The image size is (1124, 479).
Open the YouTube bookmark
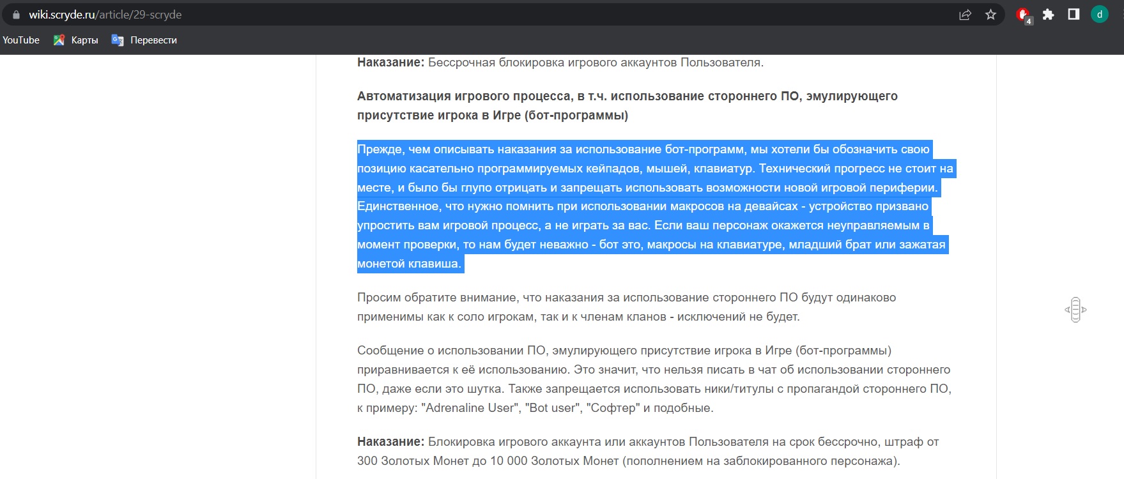tap(21, 40)
